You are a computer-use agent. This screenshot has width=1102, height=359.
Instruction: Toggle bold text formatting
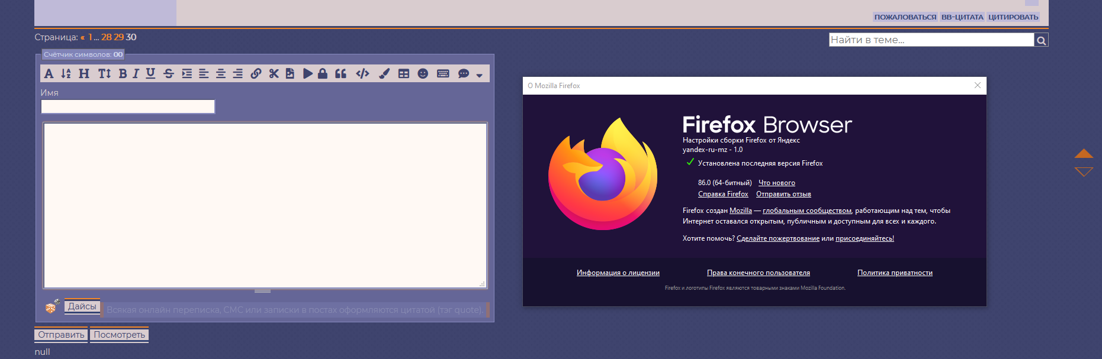(x=123, y=73)
